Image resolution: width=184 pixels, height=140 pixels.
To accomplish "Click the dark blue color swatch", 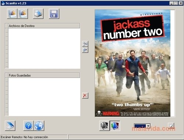I will pos(140,126).
